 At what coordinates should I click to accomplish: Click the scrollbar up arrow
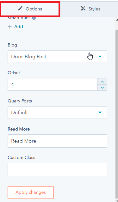tap(117, 20)
